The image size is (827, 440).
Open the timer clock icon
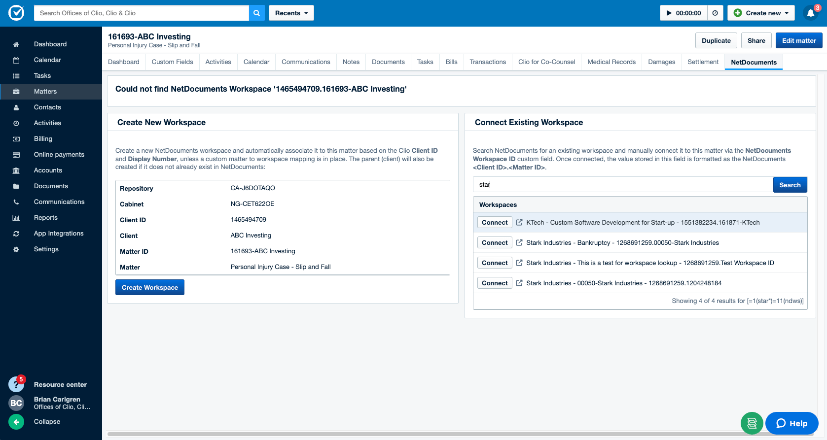coord(715,13)
